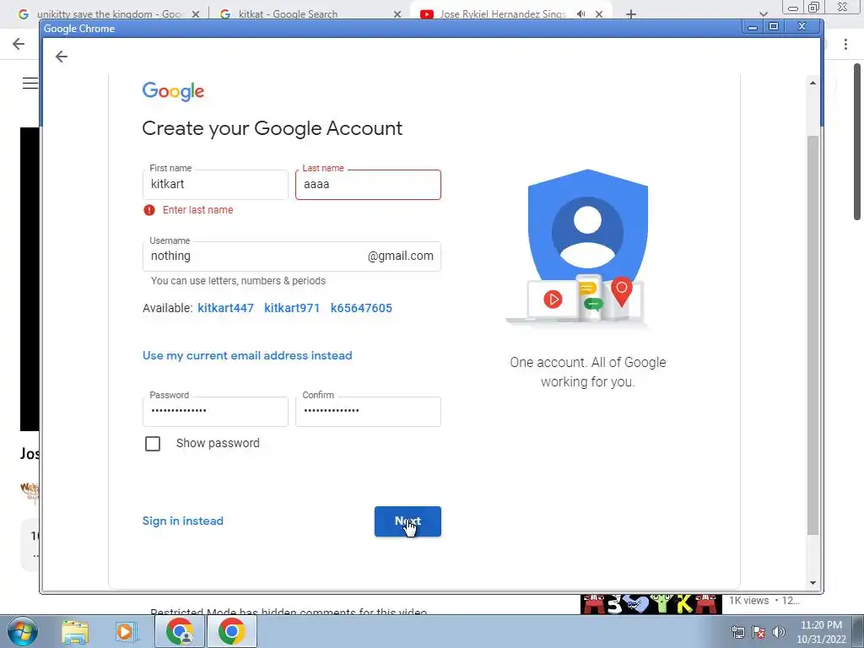Close the Google Chrome popup window

(x=802, y=26)
